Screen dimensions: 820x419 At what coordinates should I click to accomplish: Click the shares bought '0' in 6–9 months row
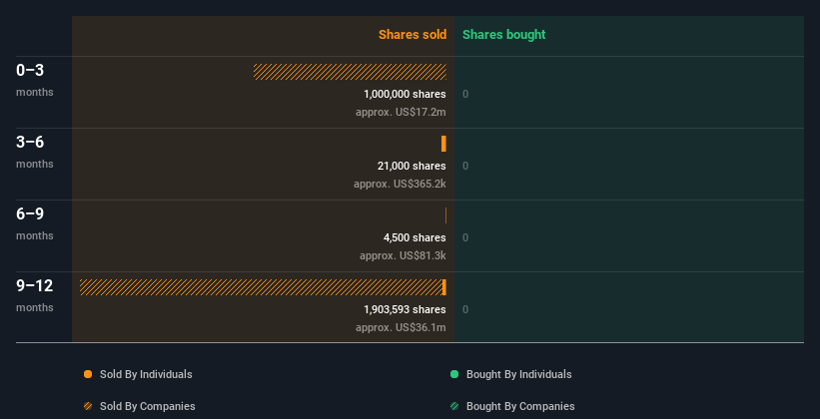(465, 237)
